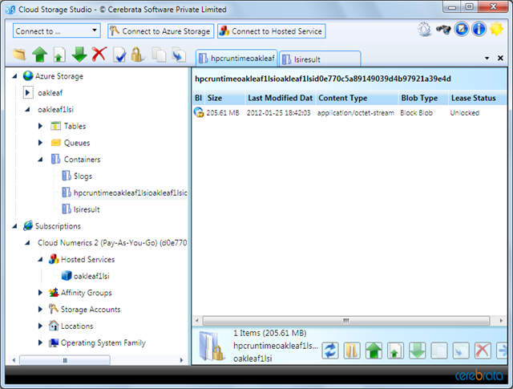Click Connect to Azure Storage button
Viewport: 513px width, 389px height.
coord(160,31)
